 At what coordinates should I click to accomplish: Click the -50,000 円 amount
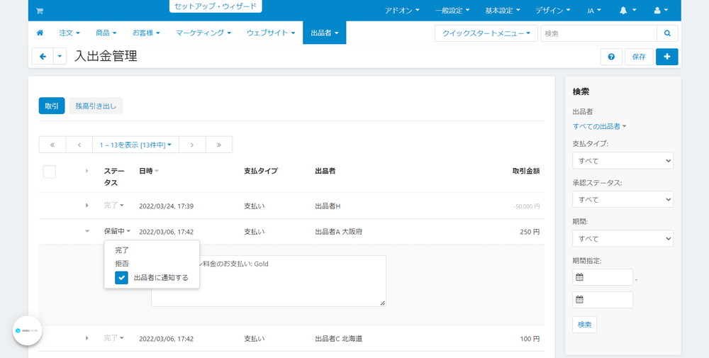[x=526, y=206]
